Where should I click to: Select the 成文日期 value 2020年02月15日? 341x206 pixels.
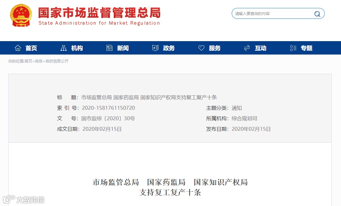click(102, 129)
